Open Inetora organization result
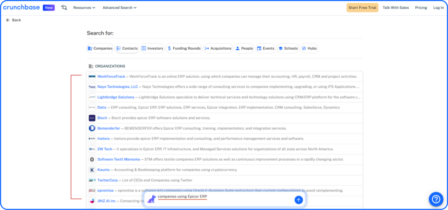The image size is (448, 210). pyautogui.click(x=103, y=139)
